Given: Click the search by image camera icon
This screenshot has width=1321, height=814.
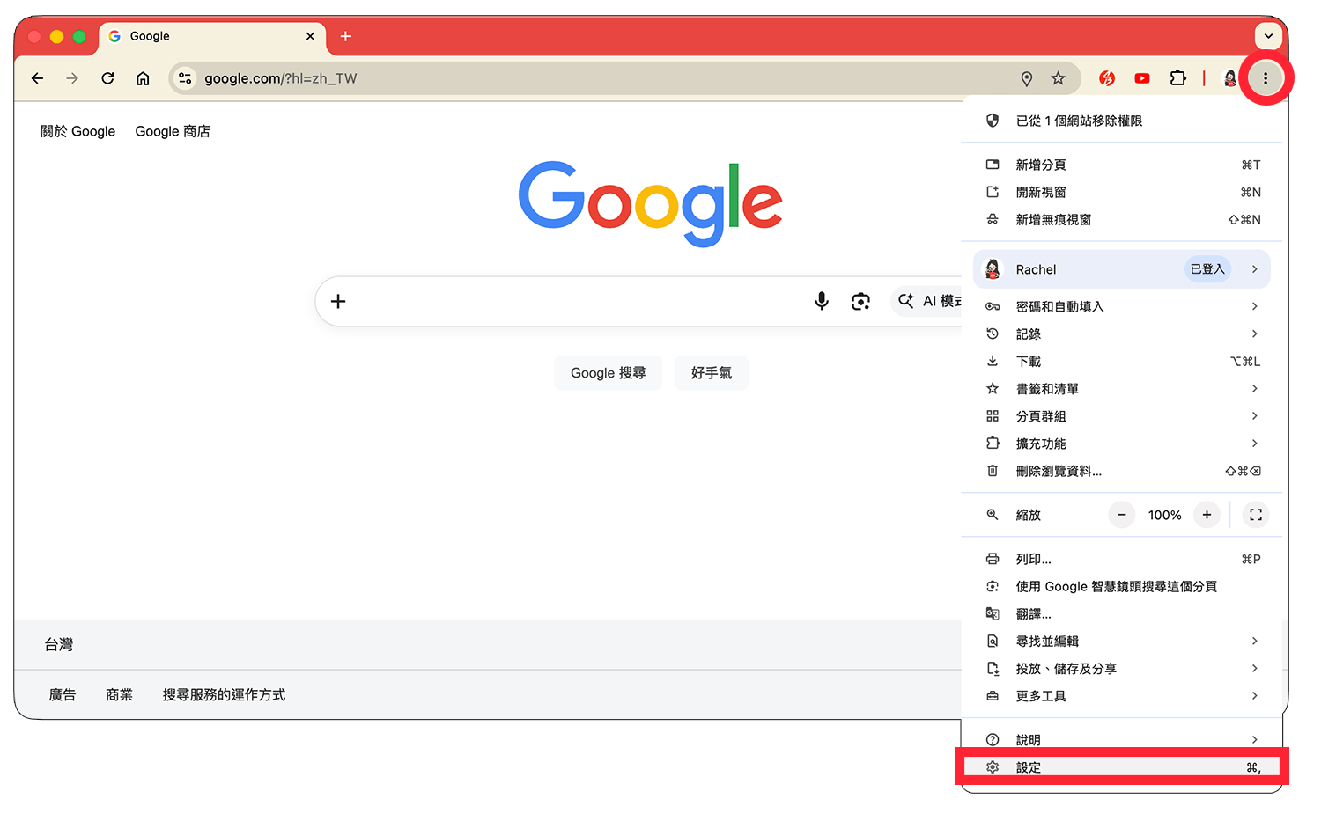Looking at the screenshot, I should click(860, 301).
